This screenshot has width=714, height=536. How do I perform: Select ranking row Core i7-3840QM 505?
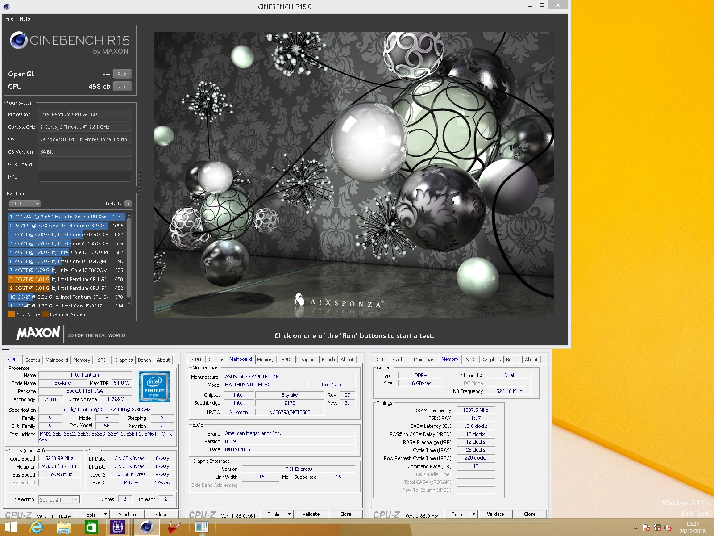tap(66, 270)
